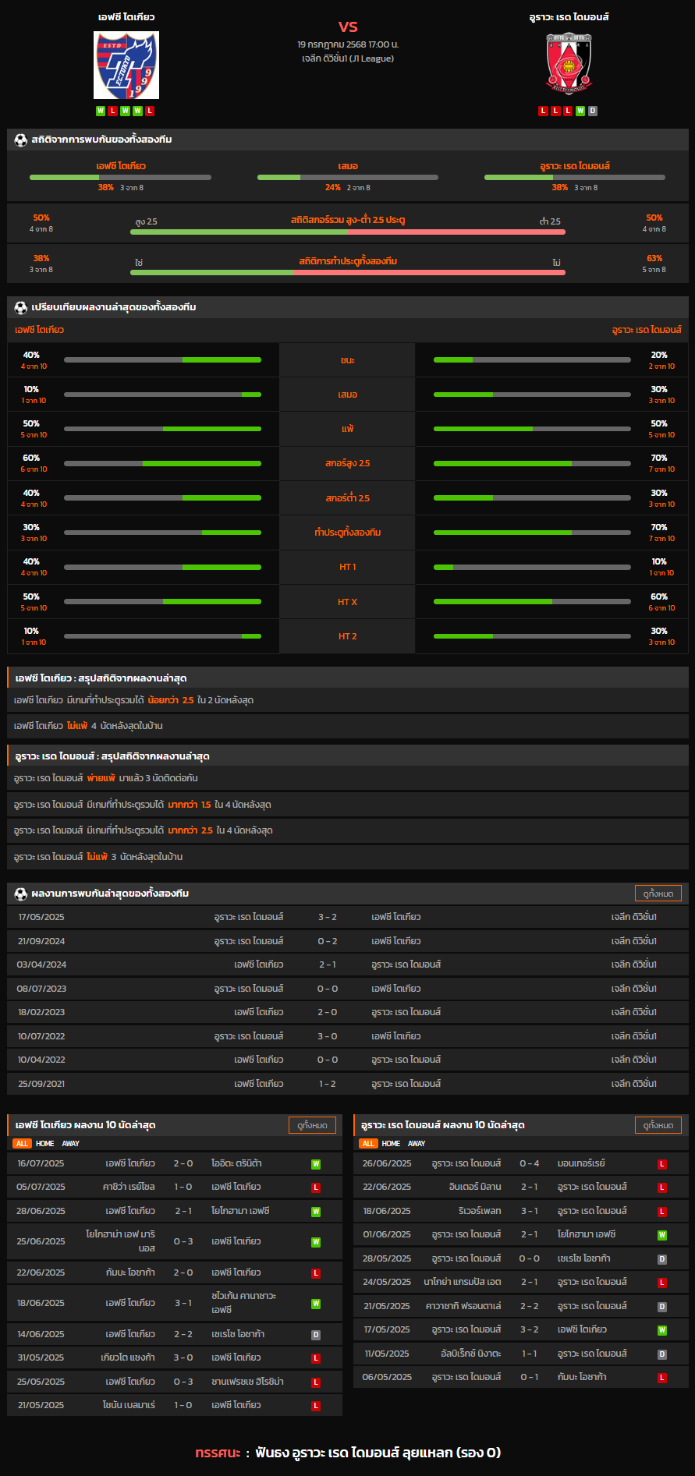Click soccer ball icon beside comparison section header
The width and height of the screenshot is (695, 1476).
coord(21,307)
